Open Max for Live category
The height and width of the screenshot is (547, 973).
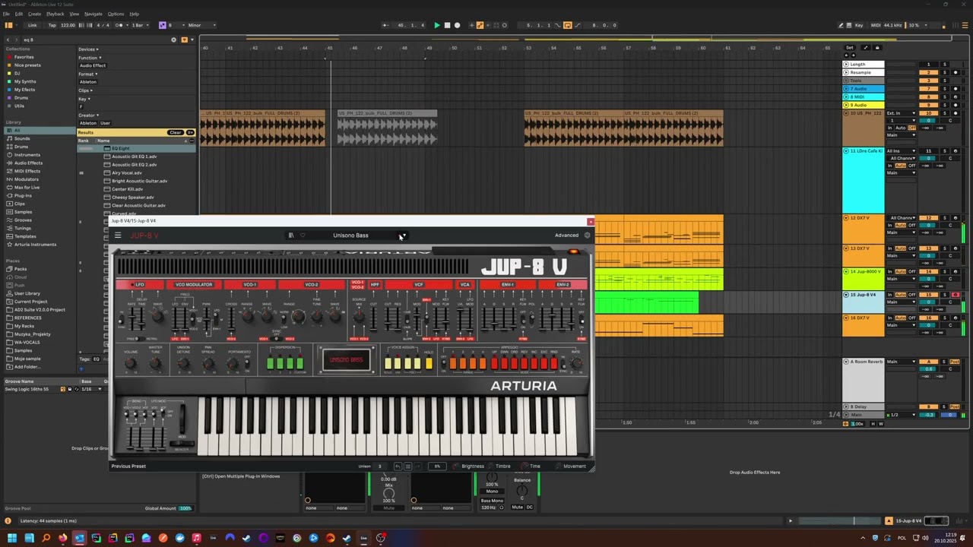pyautogui.click(x=27, y=187)
